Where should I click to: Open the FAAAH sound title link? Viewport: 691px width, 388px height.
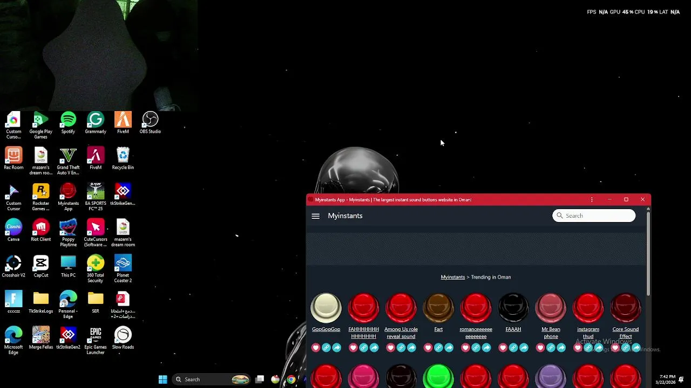513,329
